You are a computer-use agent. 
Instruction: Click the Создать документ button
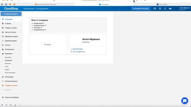click(x=11, y=14)
